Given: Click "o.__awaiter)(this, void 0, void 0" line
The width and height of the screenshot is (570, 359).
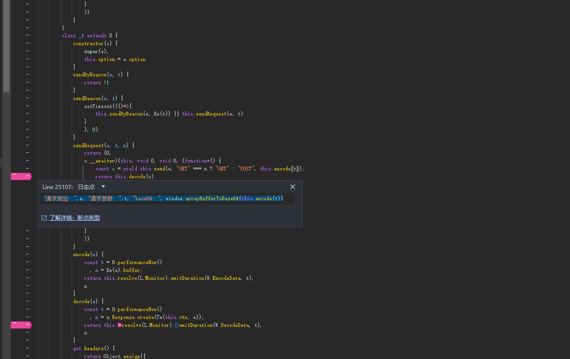Looking at the screenshot, I should pyautogui.click(x=153, y=161).
